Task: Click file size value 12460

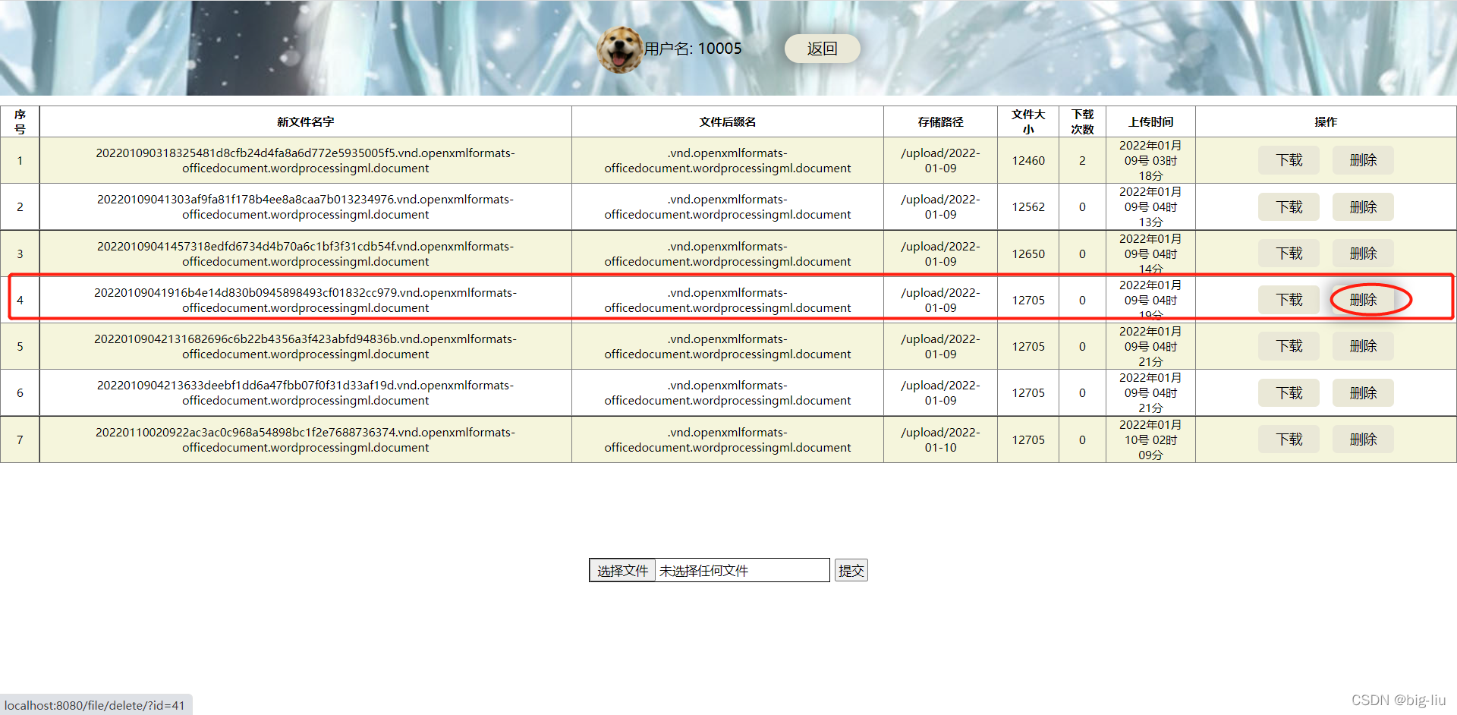Action: tap(1028, 160)
